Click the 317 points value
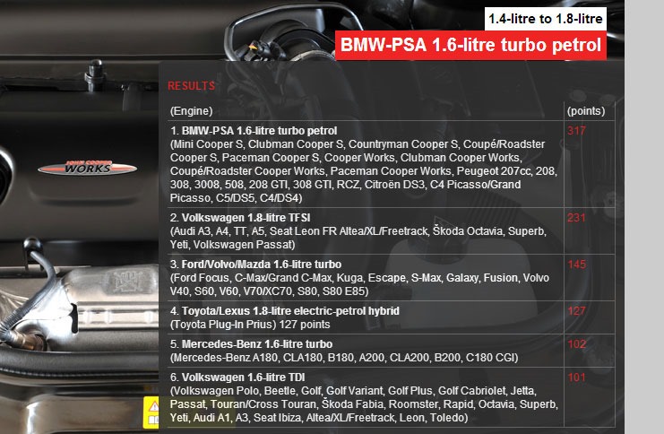 pos(576,131)
